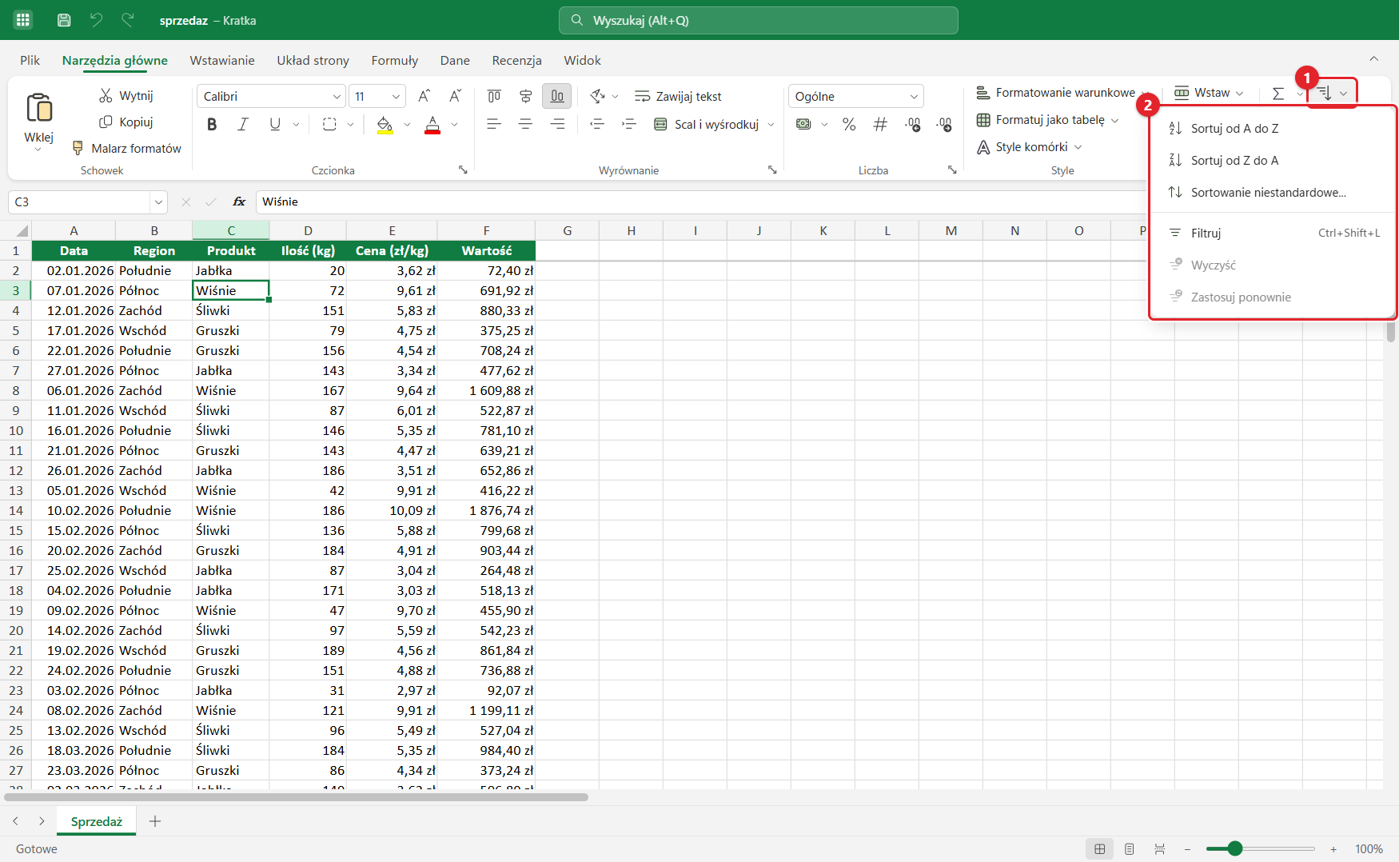The height and width of the screenshot is (862, 1399).
Task: Click Scal i wyśrodkuj button
Action: coord(707,125)
